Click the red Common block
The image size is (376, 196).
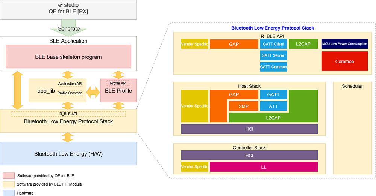click(x=344, y=61)
